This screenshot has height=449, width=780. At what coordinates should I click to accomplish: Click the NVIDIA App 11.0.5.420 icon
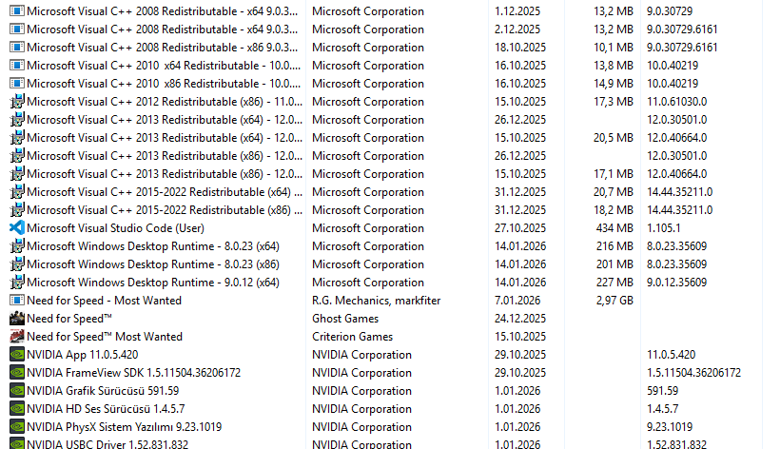point(17,355)
